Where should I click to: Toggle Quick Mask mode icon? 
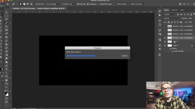[x=6, y=98]
